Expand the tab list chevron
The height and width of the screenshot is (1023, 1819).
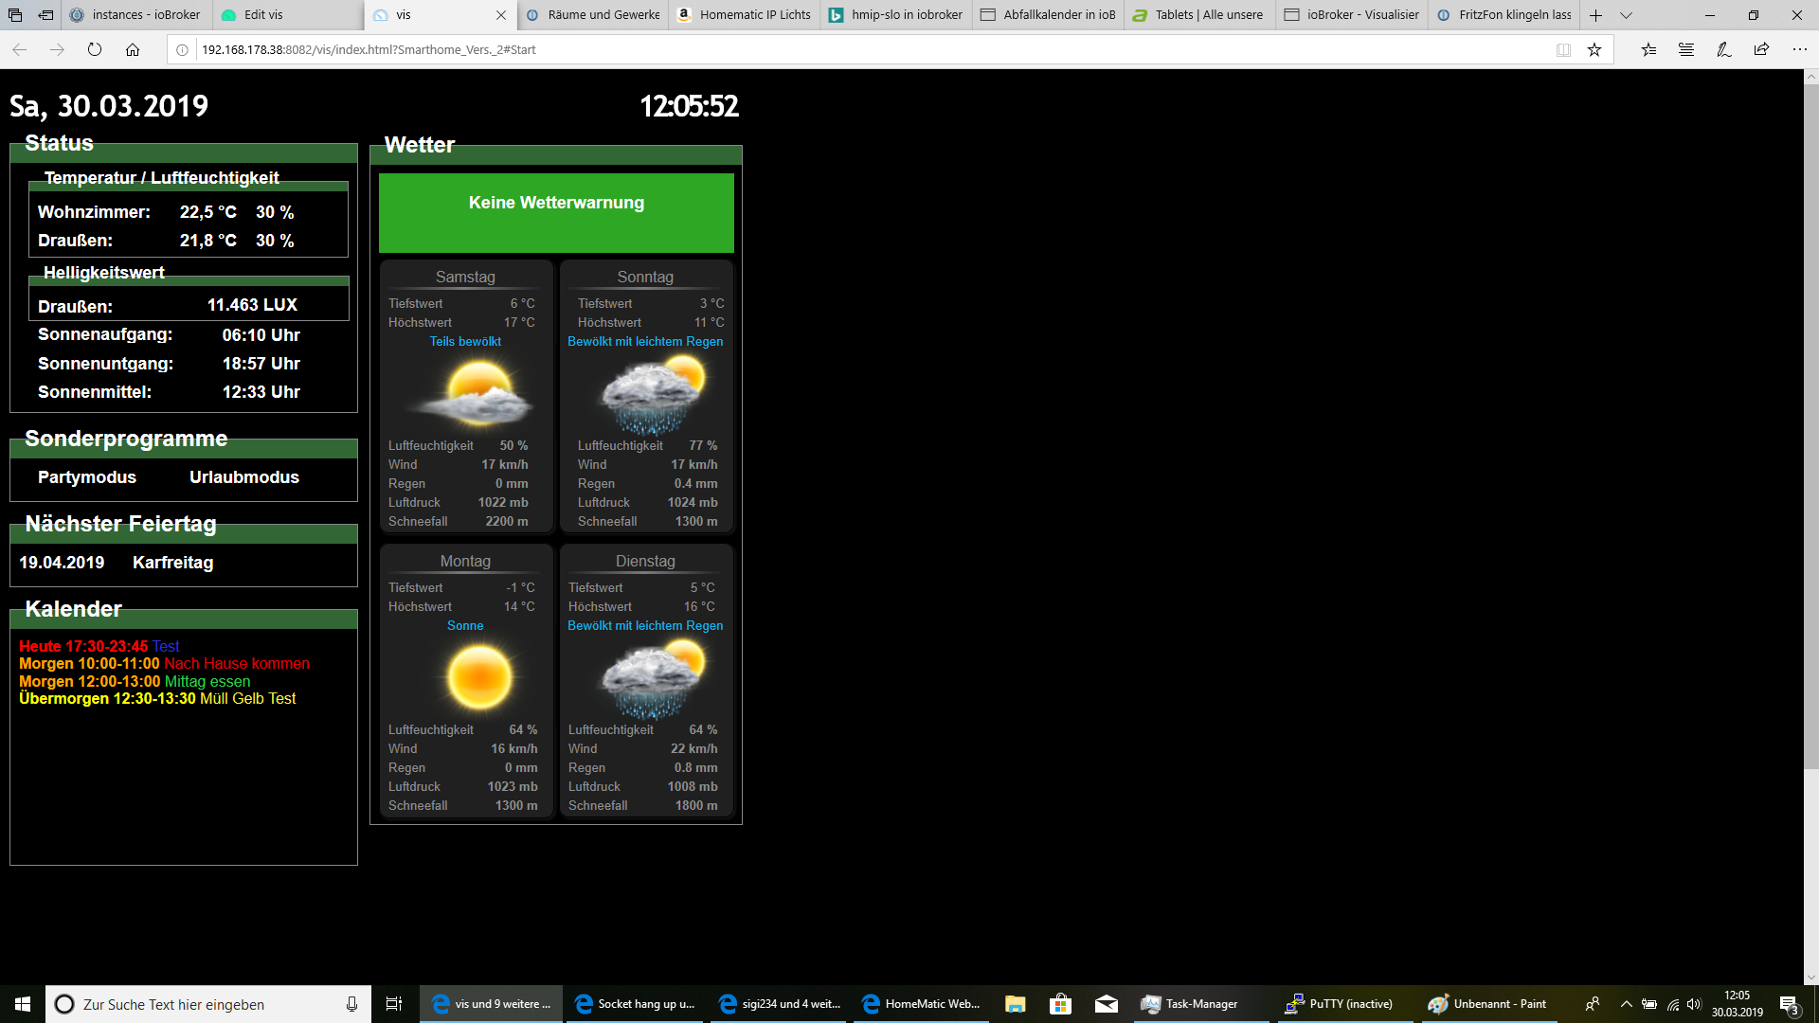click(x=1626, y=15)
